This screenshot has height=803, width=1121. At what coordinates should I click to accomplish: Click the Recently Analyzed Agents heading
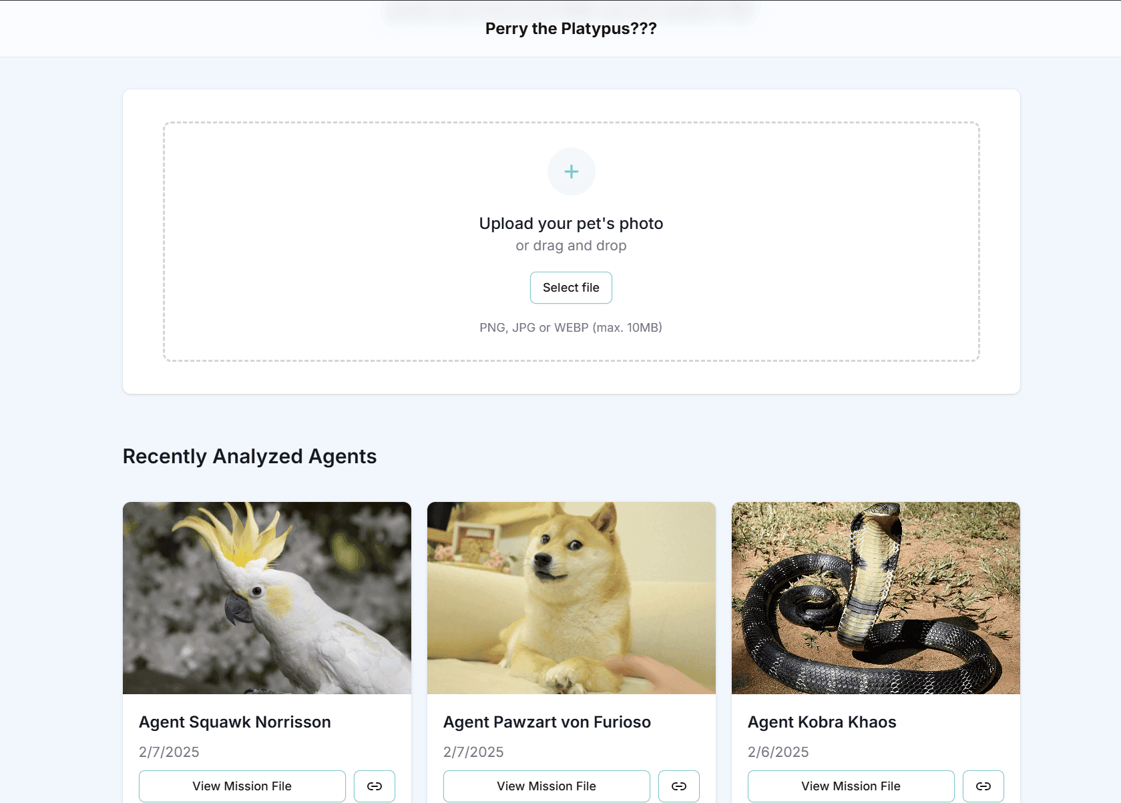(250, 457)
